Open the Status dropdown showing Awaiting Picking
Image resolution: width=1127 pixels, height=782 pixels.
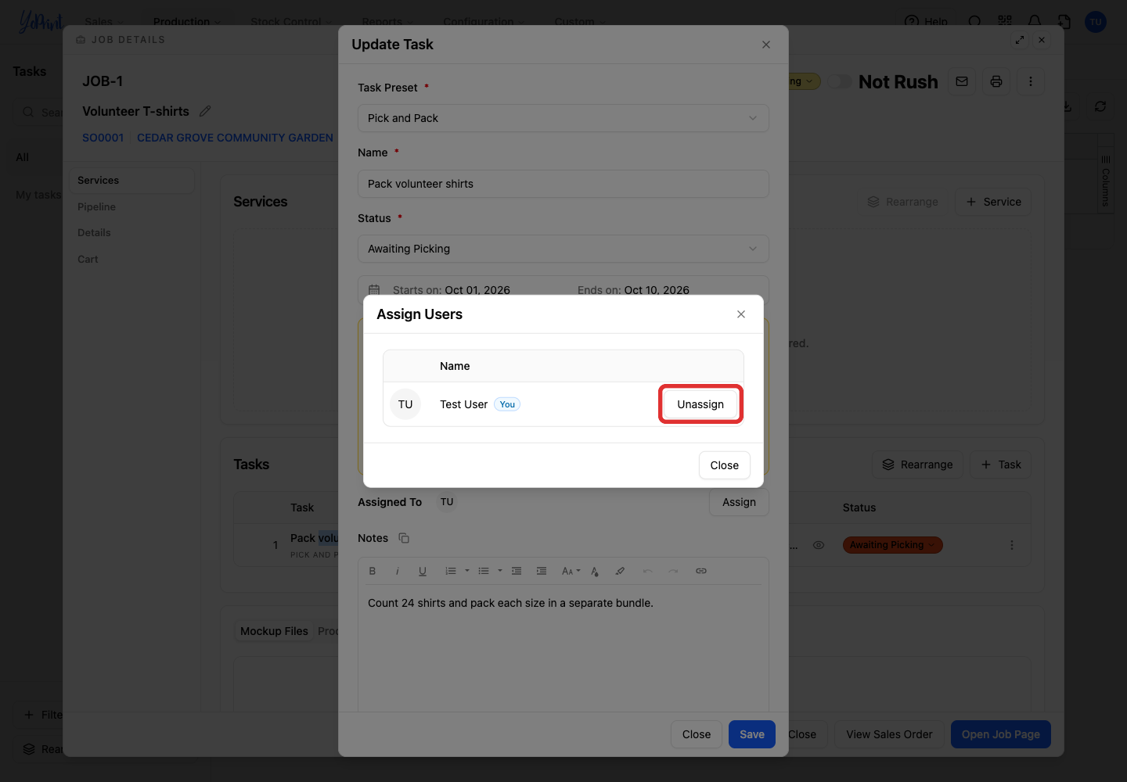(x=563, y=249)
